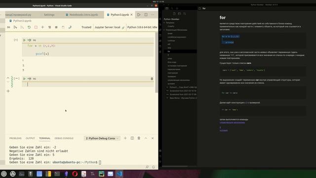
Task: Open Obsidian from the dock
Action: click(x=66, y=174)
